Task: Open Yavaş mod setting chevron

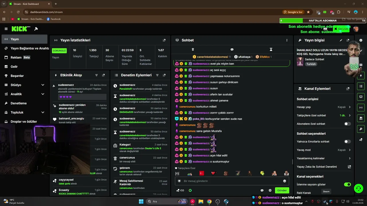Action: (350, 150)
